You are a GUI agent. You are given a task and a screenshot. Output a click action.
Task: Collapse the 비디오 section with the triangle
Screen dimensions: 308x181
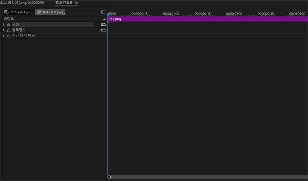pyautogui.click(x=105, y=19)
